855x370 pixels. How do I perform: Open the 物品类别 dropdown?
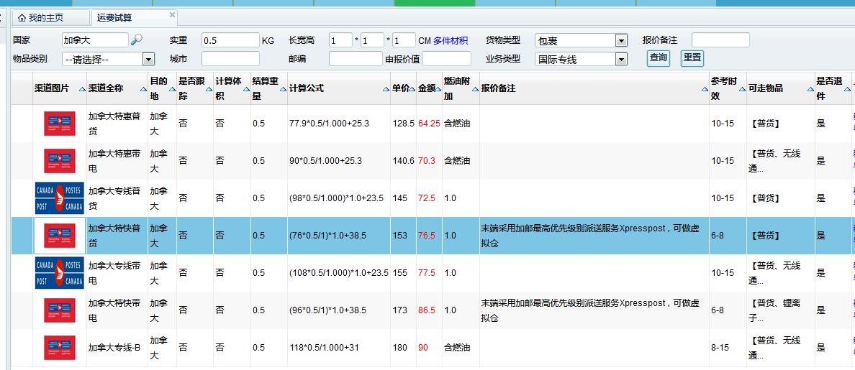tap(149, 60)
